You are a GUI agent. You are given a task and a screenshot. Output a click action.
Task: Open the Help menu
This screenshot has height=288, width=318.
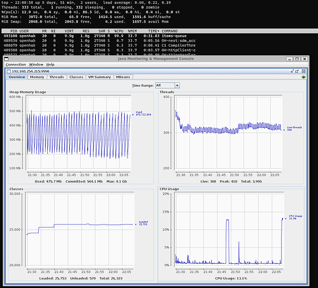pos(50,65)
